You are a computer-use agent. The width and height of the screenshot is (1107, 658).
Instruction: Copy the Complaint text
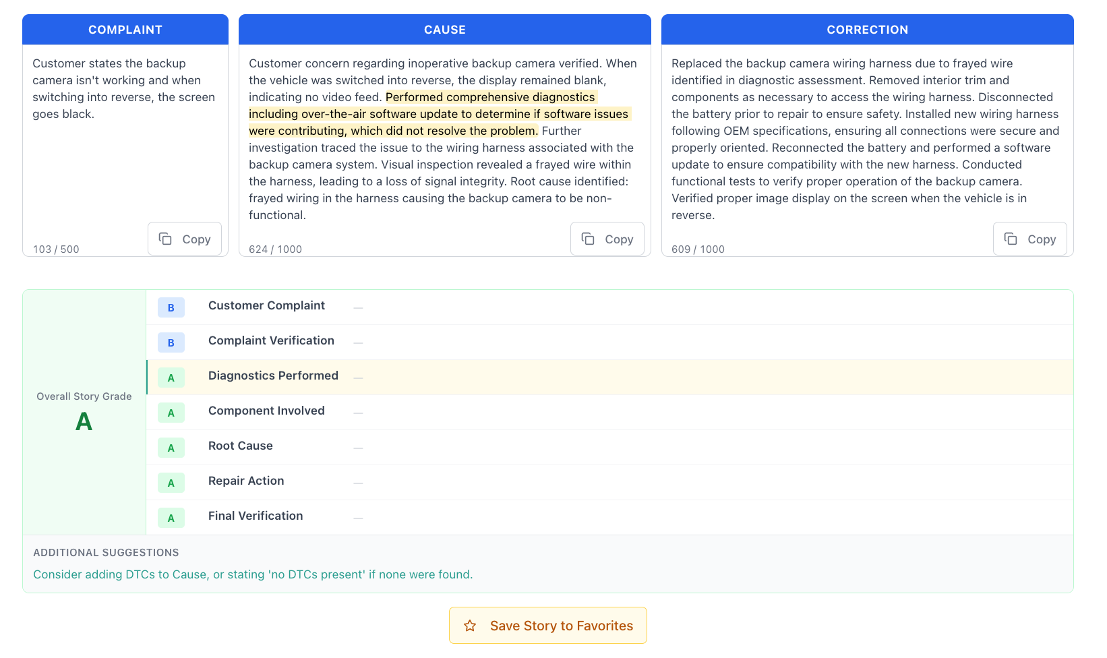click(184, 239)
